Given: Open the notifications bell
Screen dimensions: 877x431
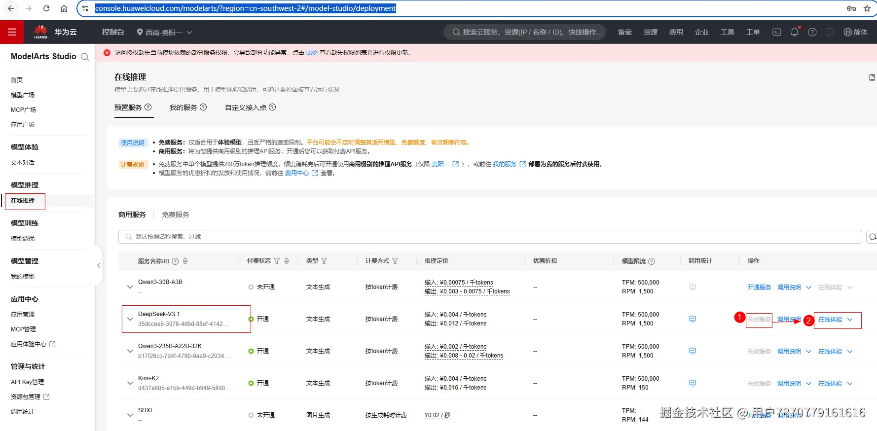Looking at the screenshot, I should [x=795, y=32].
